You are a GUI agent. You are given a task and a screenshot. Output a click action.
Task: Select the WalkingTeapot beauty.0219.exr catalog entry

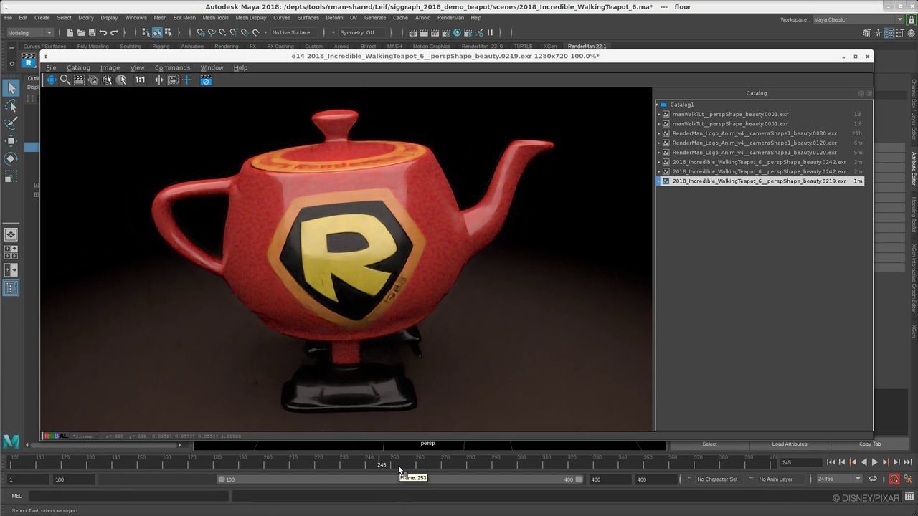coord(761,181)
